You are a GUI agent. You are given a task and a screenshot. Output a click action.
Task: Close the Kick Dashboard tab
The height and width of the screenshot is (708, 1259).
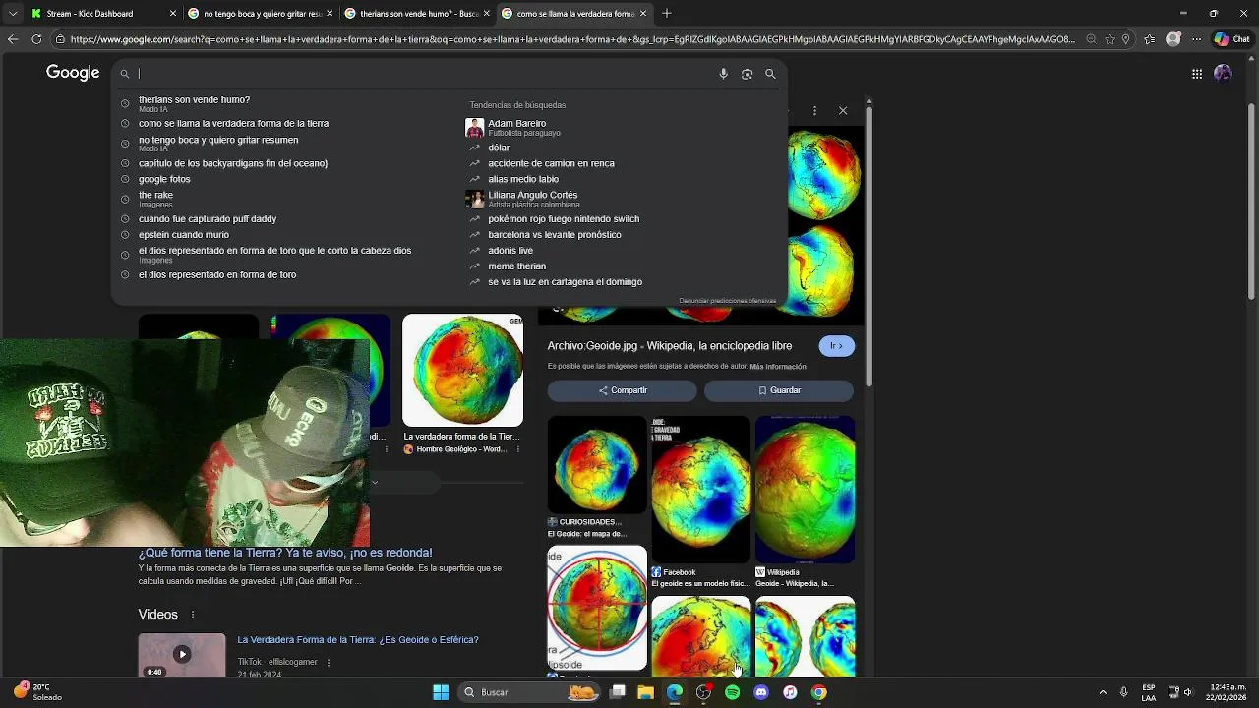[x=173, y=14]
